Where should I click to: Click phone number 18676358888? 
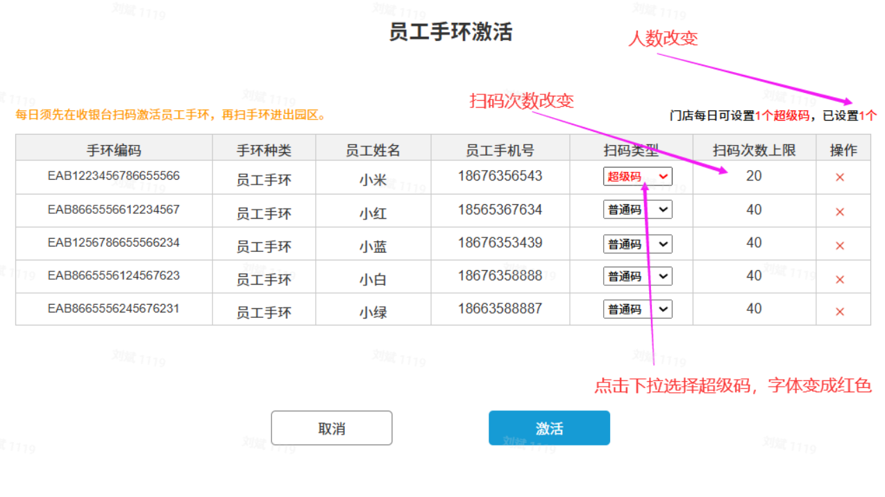(x=500, y=276)
